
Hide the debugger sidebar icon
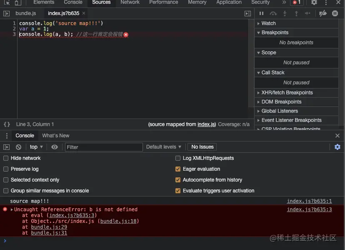click(248, 13)
